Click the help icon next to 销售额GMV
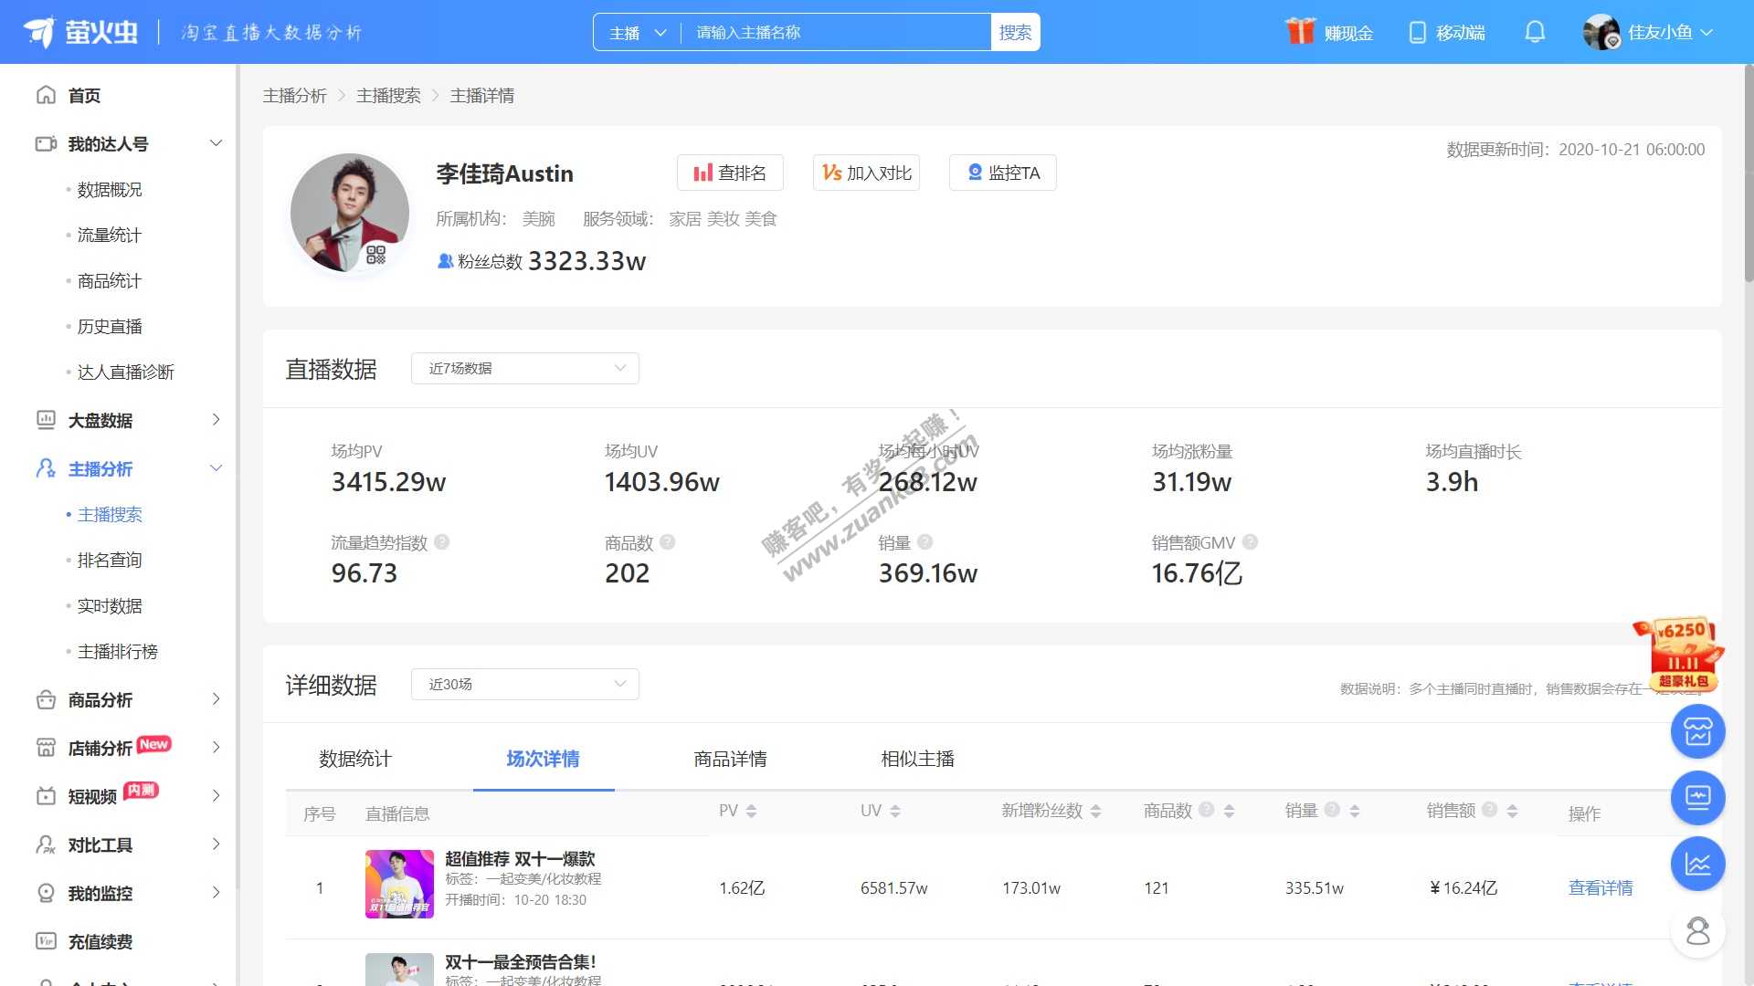 (1251, 542)
